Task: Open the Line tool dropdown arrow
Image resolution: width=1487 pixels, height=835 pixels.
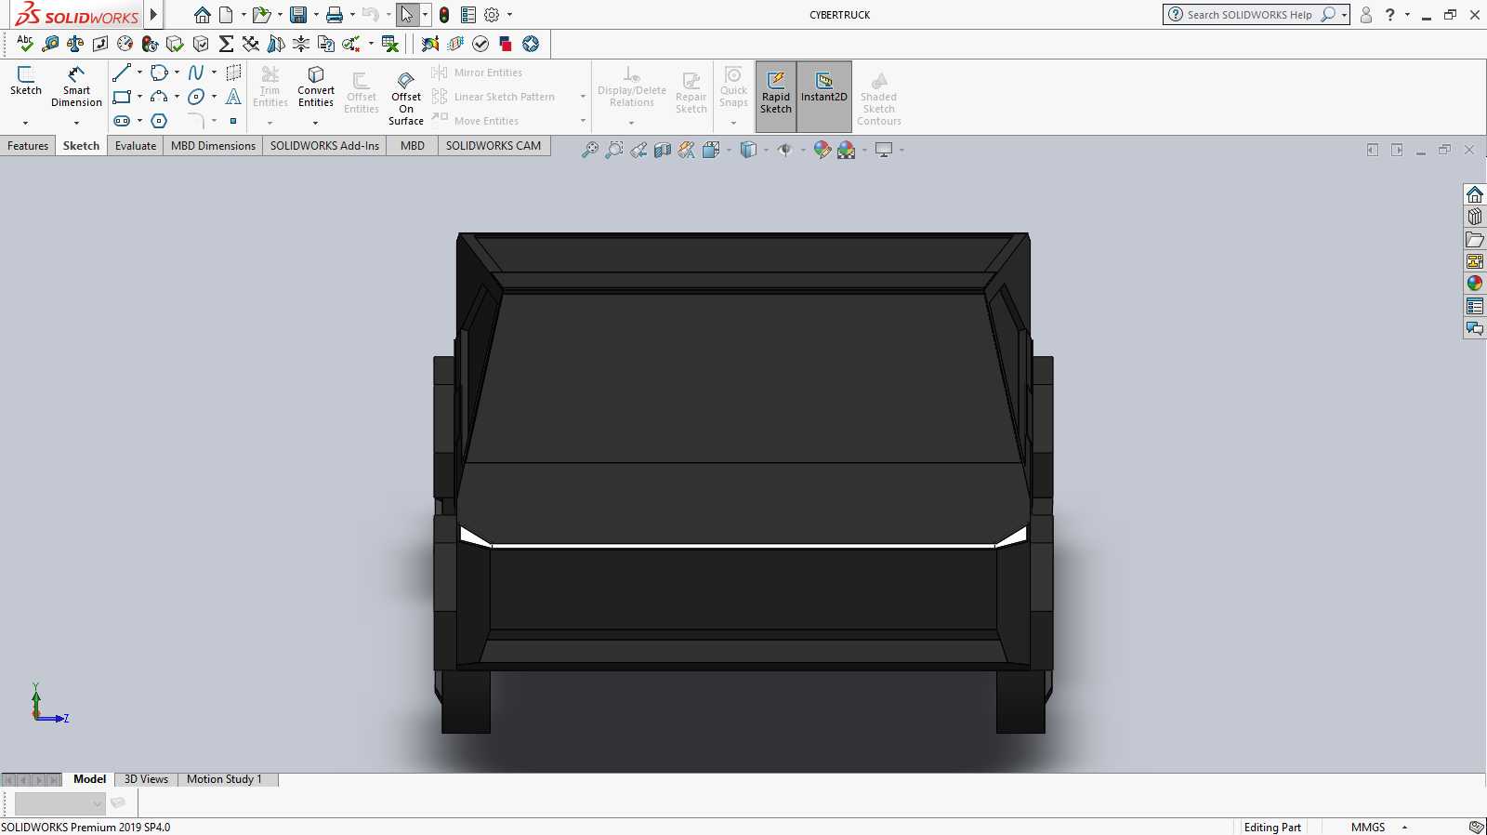Action: tap(139, 73)
